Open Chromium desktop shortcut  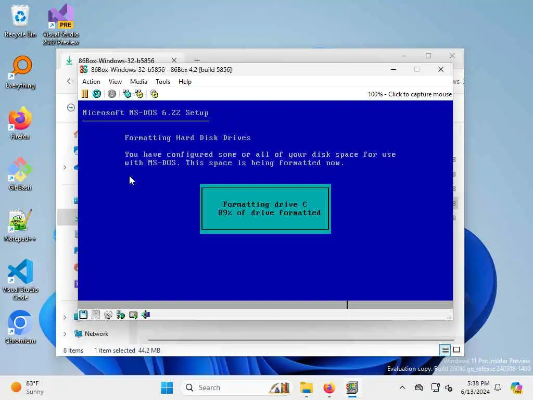click(x=20, y=327)
